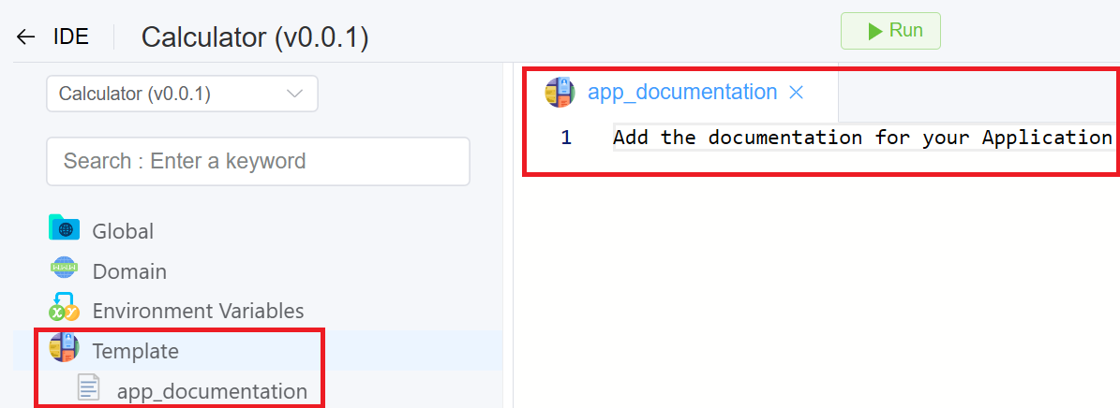Click the back arrow next to IDE
This screenshot has width=1120, height=408.
click(25, 37)
